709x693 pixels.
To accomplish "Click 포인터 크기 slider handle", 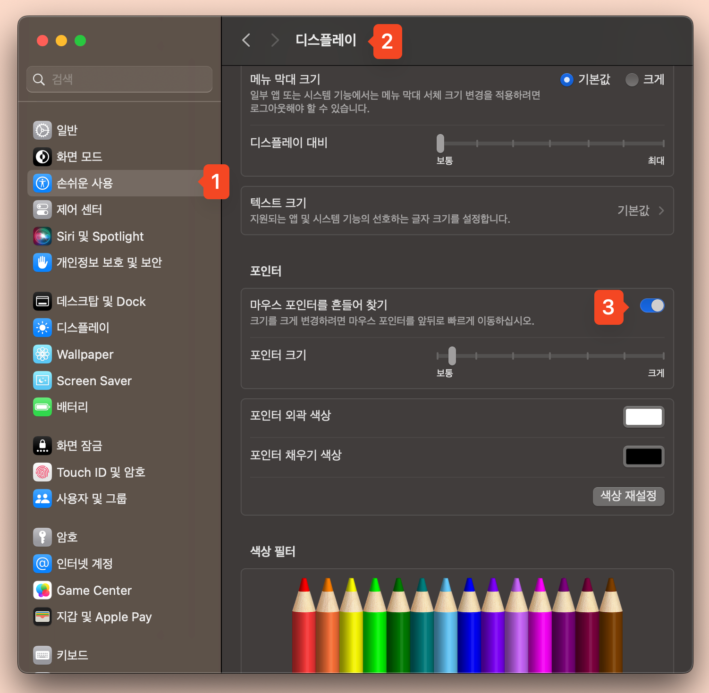I will [x=452, y=356].
